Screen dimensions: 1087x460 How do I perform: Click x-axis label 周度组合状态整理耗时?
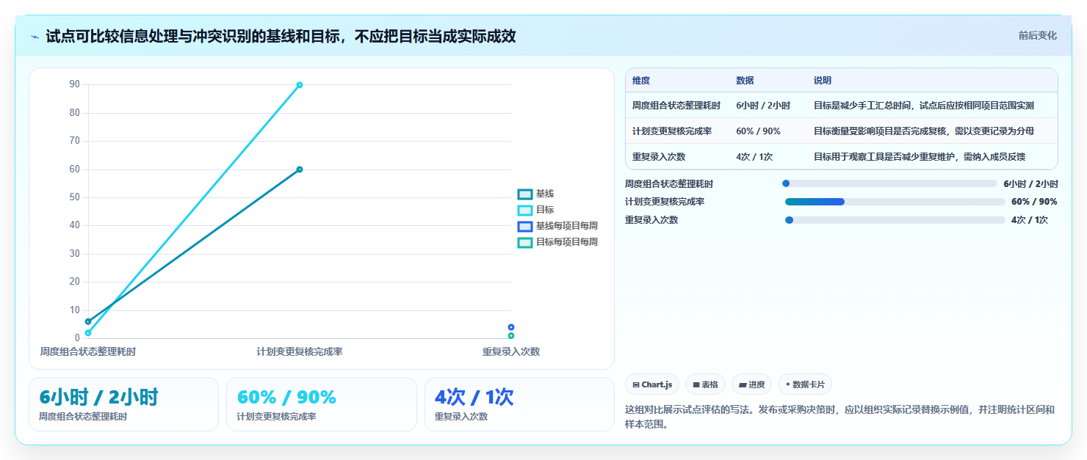(x=88, y=351)
